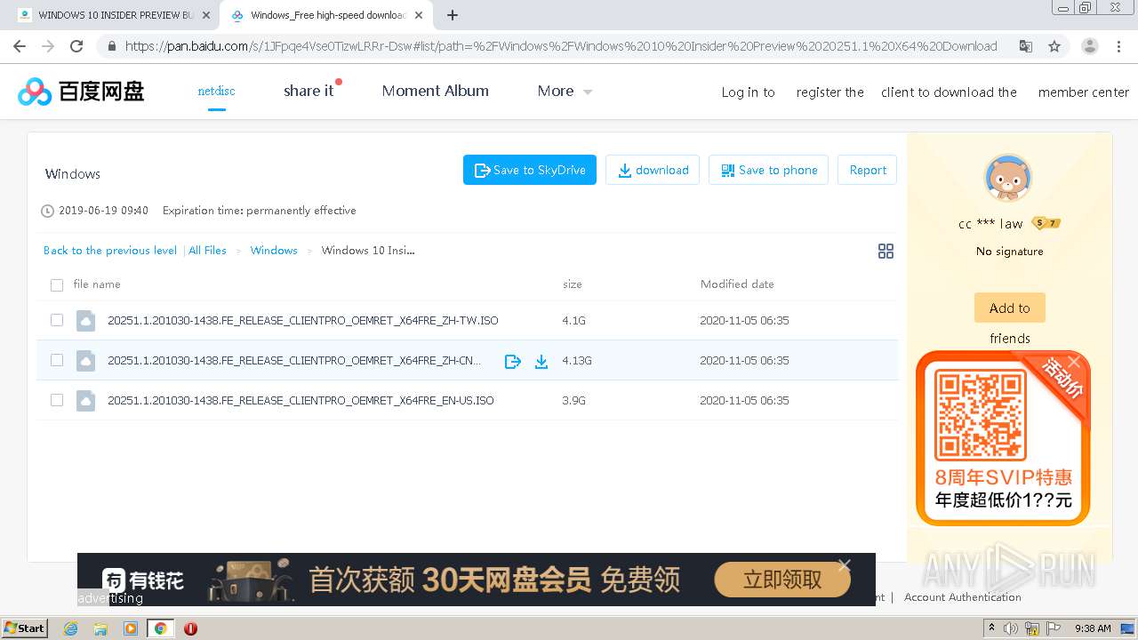
Task: Open the volume tray icon
Action: pyautogui.click(x=1011, y=628)
